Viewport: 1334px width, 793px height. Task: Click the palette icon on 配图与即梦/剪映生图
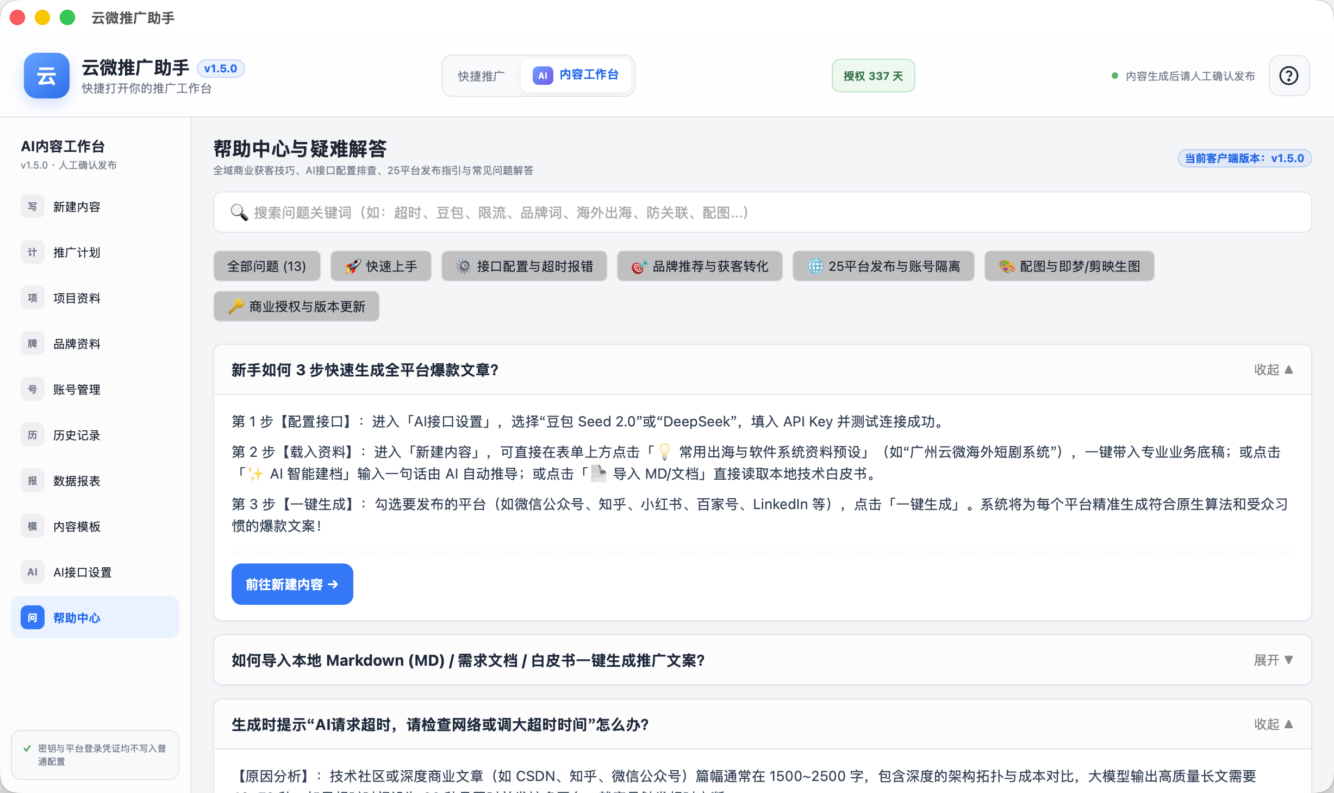(x=1007, y=267)
